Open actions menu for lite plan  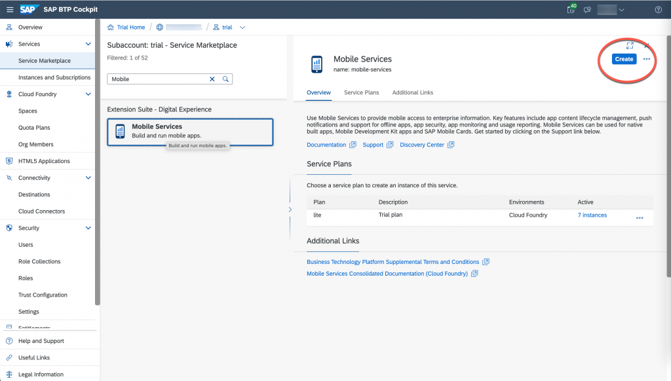(640, 217)
